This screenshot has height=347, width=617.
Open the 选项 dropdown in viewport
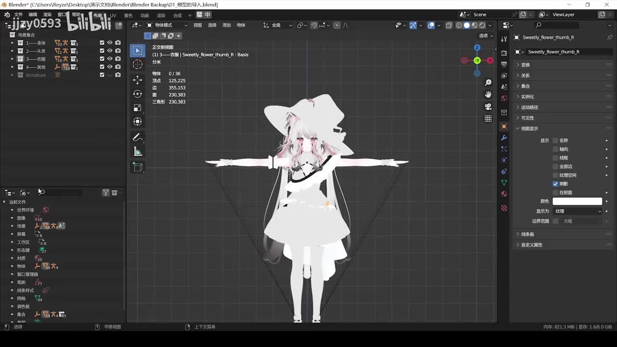pyautogui.click(x=485, y=36)
